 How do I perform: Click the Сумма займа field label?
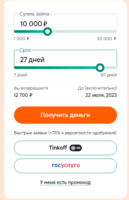pyautogui.click(x=34, y=14)
